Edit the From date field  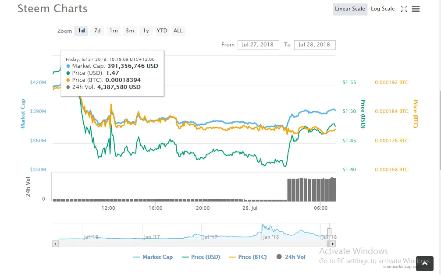pyautogui.click(x=258, y=45)
